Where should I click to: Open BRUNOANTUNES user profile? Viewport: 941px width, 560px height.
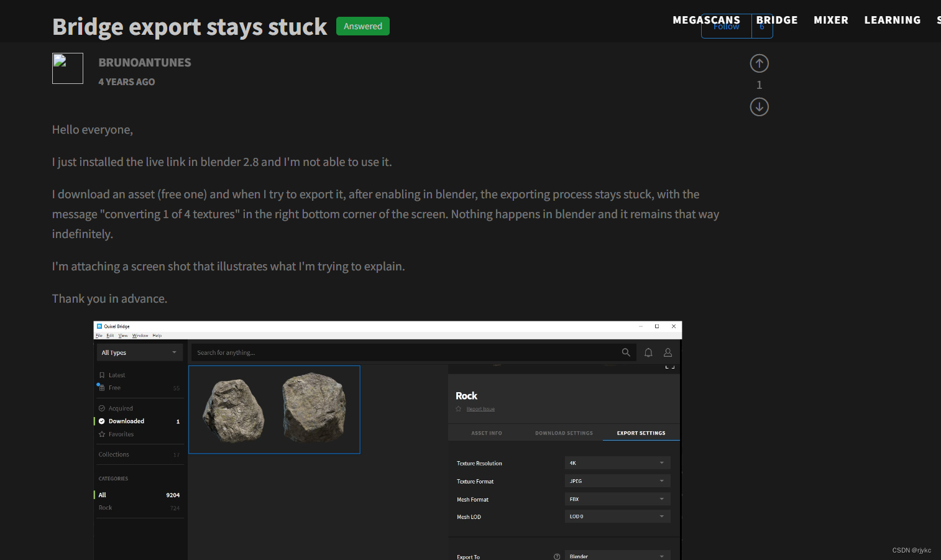[x=145, y=63]
